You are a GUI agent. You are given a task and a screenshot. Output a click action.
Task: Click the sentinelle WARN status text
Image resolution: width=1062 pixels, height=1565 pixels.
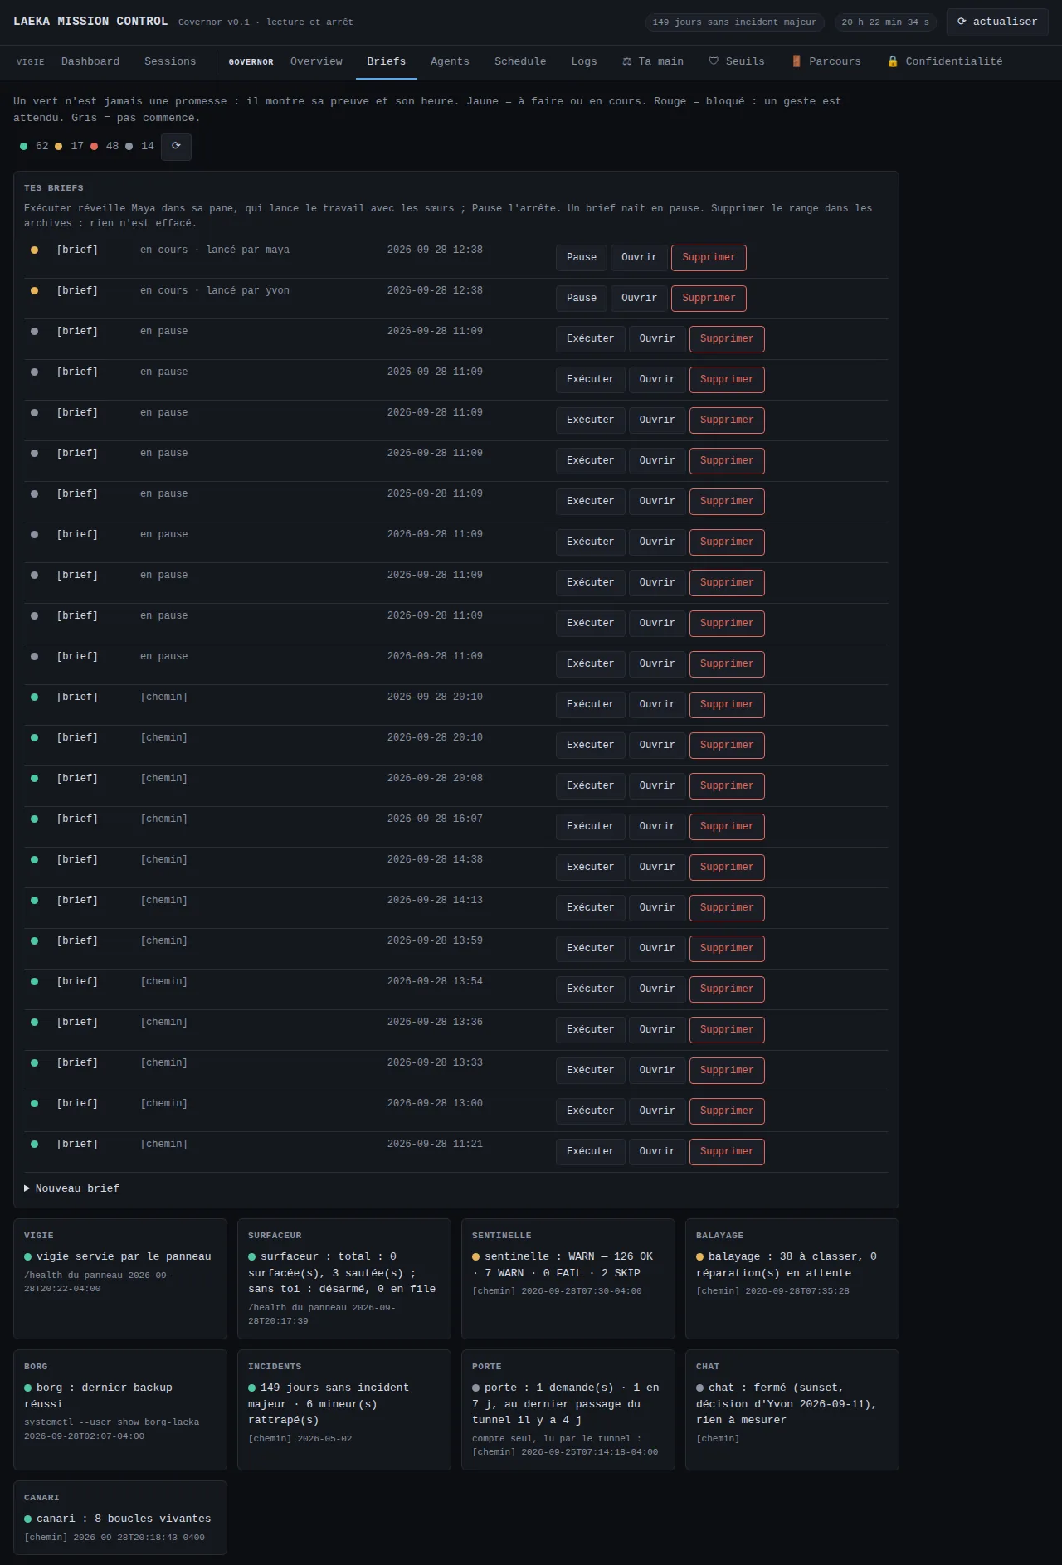pos(563,1265)
